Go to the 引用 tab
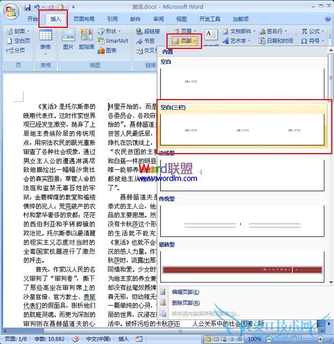Screen dimensions: 334x344 112,19
